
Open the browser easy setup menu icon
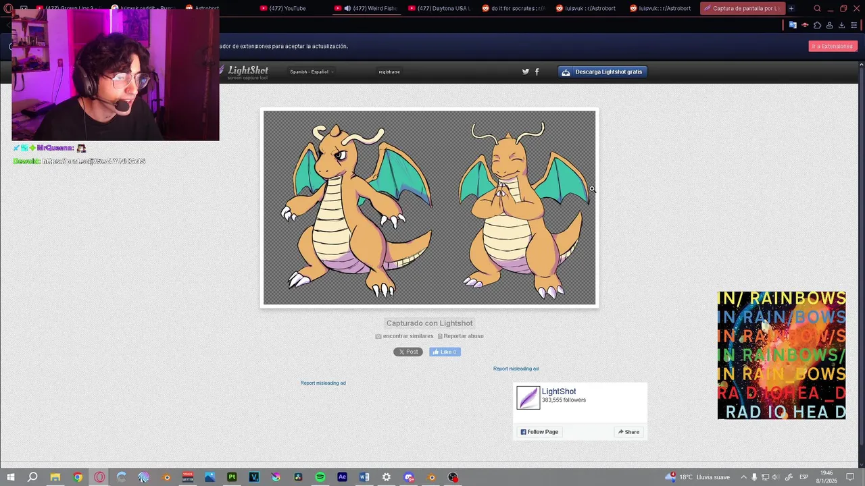click(x=854, y=26)
